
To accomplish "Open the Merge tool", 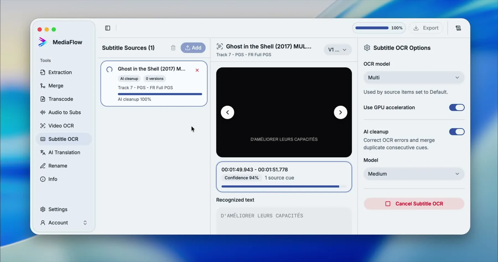I will 64,86.
